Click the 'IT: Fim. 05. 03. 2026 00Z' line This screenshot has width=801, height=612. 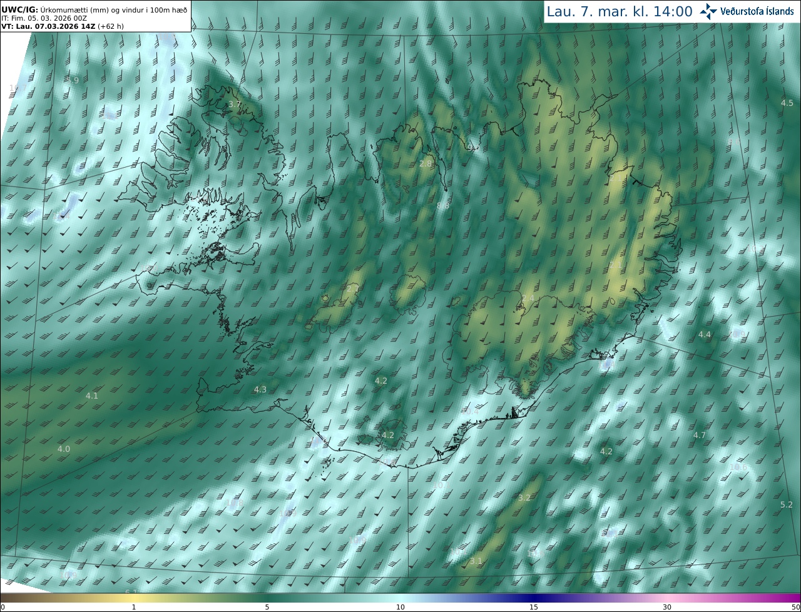pyautogui.click(x=44, y=18)
